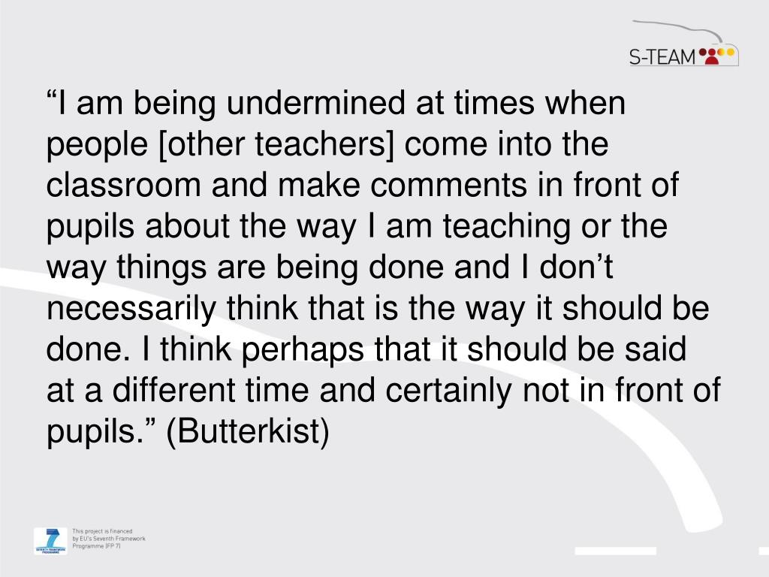769x577 pixels.
Task: Click the Seventh Framework Programme 7 logo
Action: tap(50, 541)
